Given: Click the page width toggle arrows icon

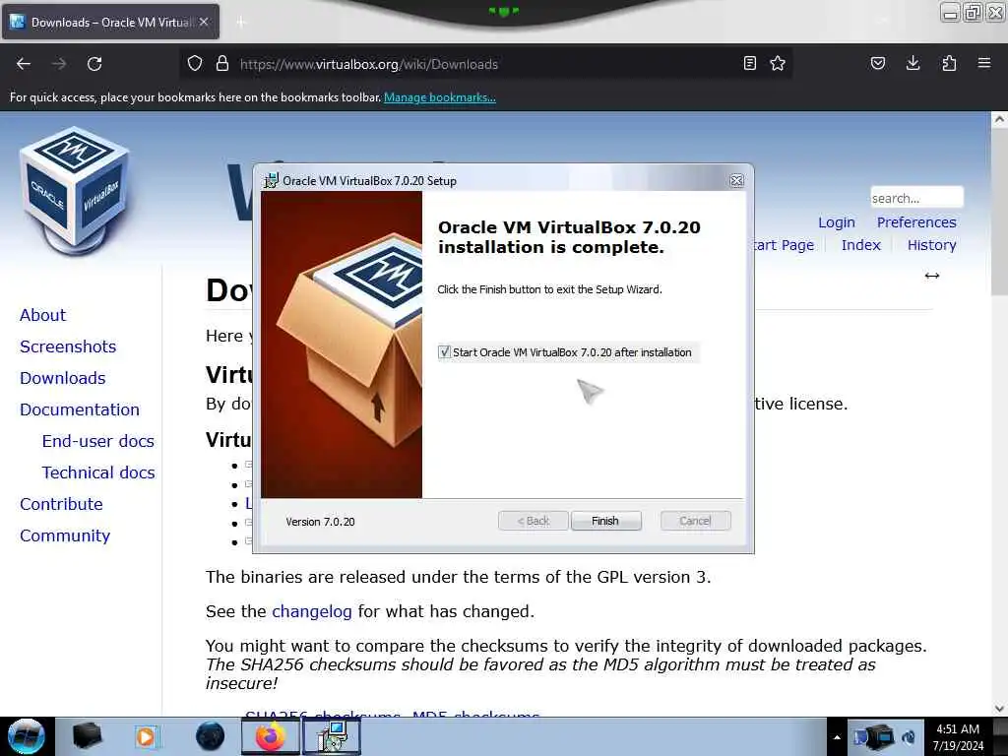Looking at the screenshot, I should point(932,276).
